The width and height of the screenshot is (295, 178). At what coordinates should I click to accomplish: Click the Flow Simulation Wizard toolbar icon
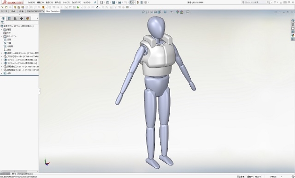pos(2,7)
